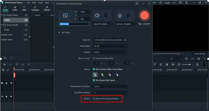This screenshot has width=209, height=111.
Task: Switch to the Titles tab
Action: 24,8
